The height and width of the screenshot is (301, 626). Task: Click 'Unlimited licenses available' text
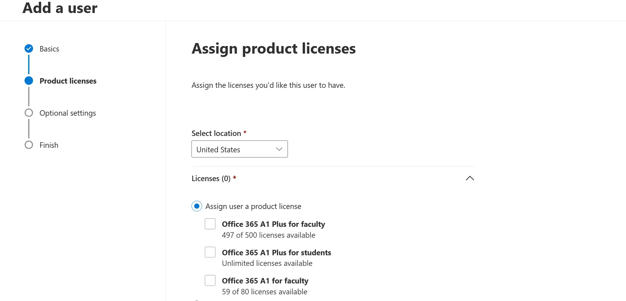(267, 263)
